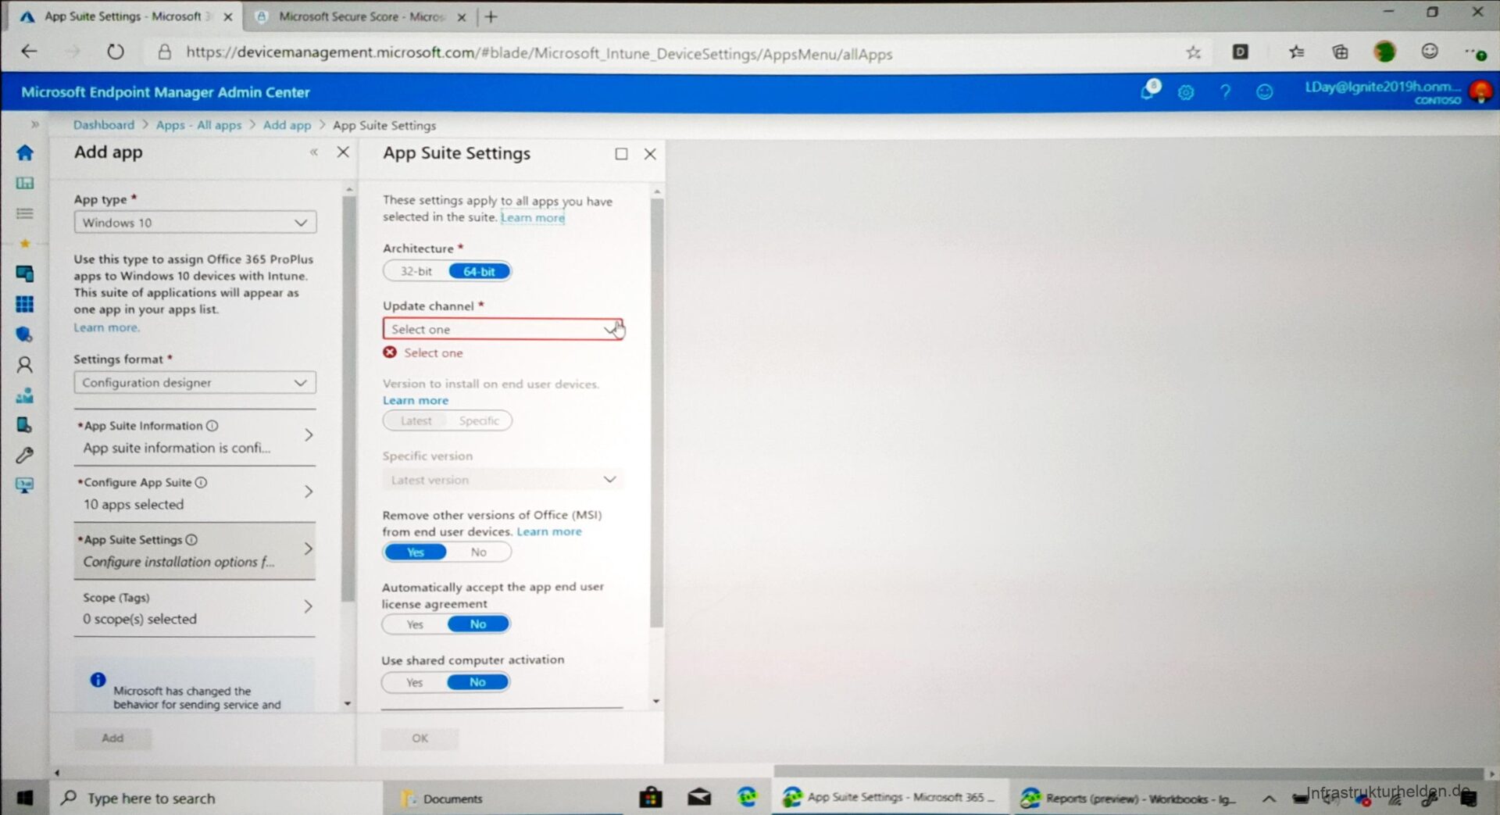Collapse the Add app blade

(314, 152)
